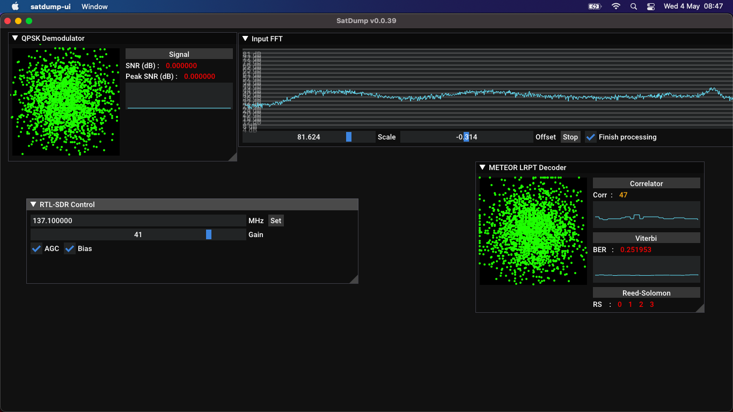Image resolution: width=733 pixels, height=412 pixels.
Task: Grab the RTL-SDR Control resize grip
Action: coord(354,279)
